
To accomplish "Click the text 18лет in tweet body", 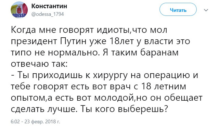I will click(122, 41).
